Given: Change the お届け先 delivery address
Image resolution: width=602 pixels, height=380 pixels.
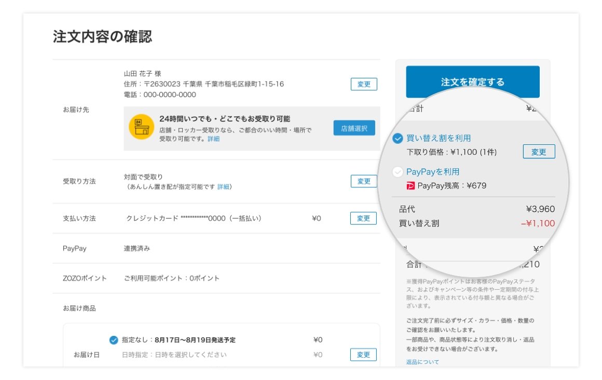Looking at the screenshot, I should 364,84.
